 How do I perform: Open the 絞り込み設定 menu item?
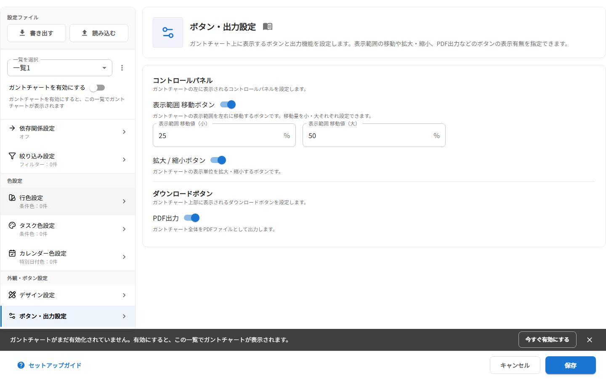(68, 160)
